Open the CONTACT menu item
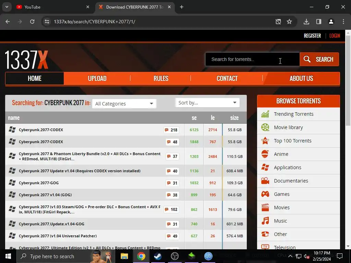 (227, 78)
